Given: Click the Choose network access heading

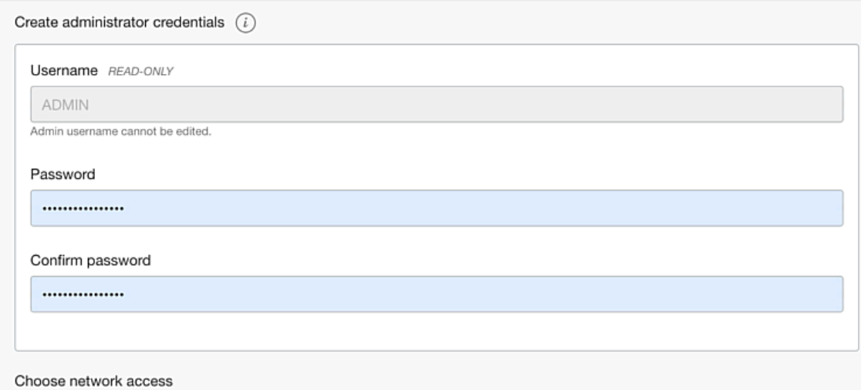Looking at the screenshot, I should 93,381.
